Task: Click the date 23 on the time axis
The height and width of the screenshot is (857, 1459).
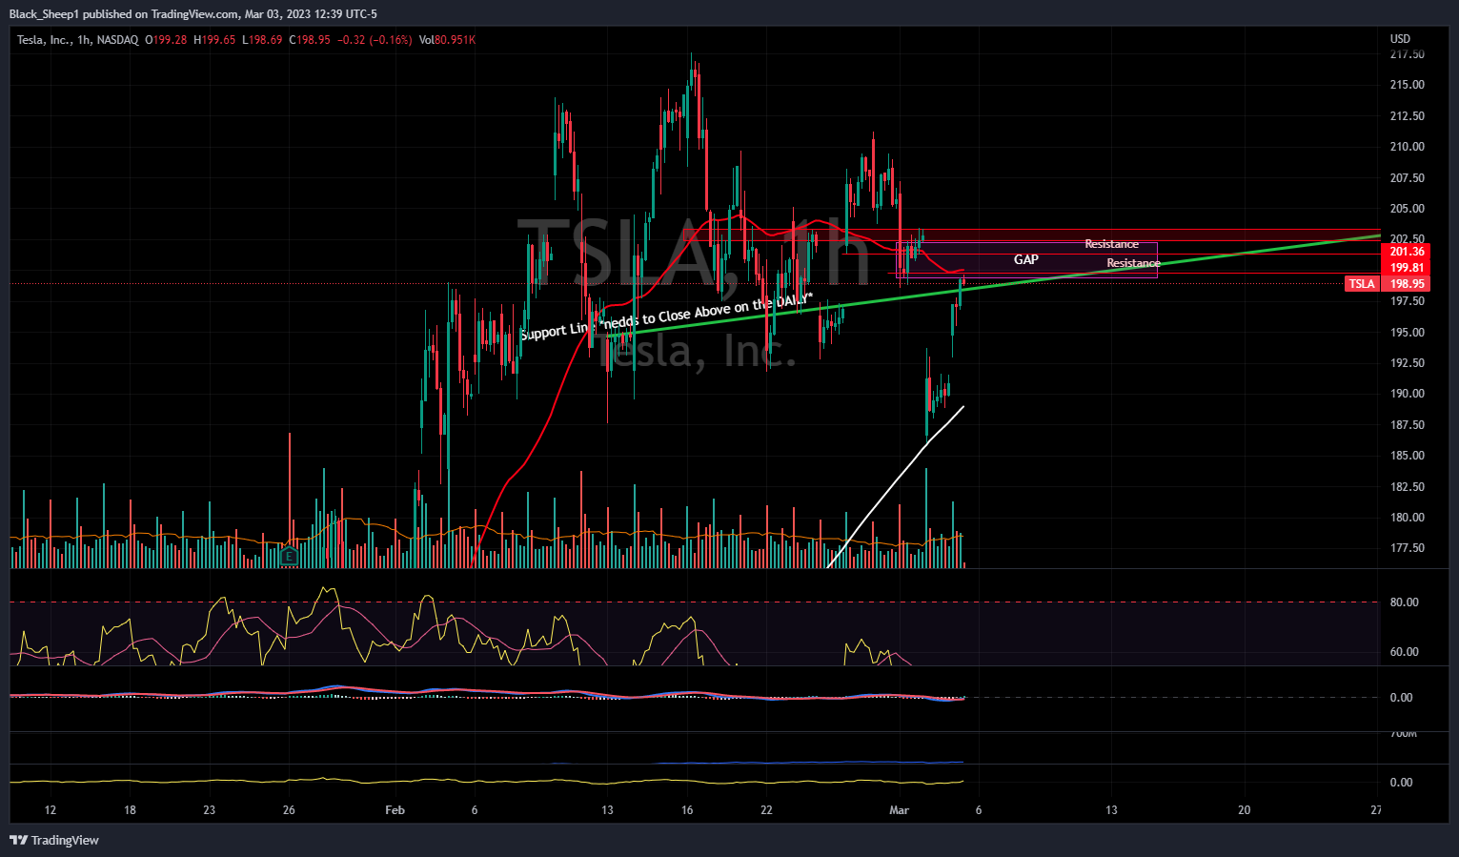Action: (x=209, y=810)
